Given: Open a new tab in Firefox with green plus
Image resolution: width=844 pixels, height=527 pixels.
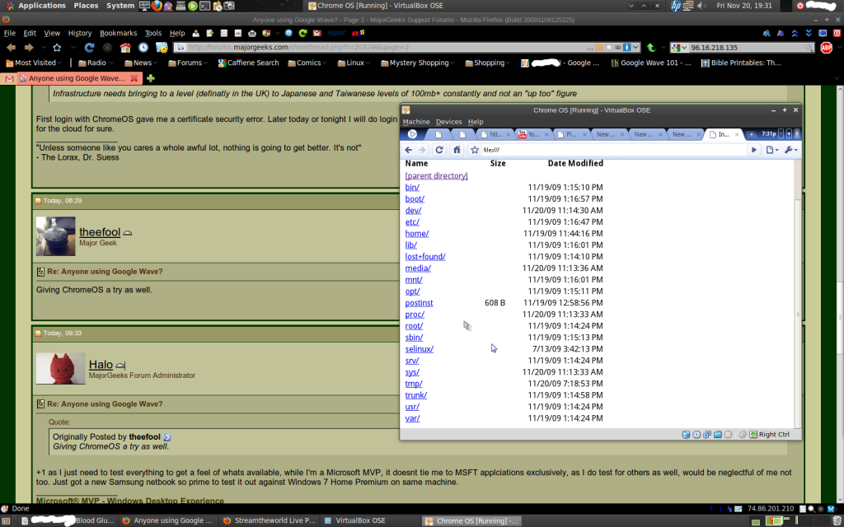Looking at the screenshot, I should pyautogui.click(x=151, y=78).
